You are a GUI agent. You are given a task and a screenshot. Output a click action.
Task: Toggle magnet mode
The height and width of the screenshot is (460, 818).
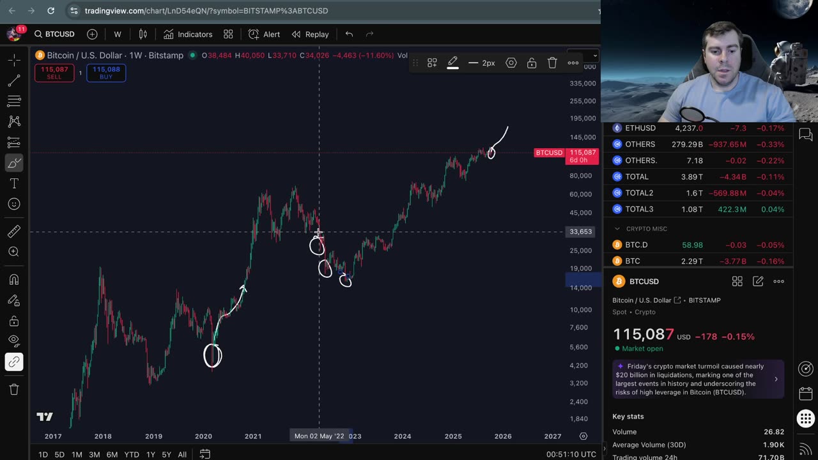coord(14,279)
